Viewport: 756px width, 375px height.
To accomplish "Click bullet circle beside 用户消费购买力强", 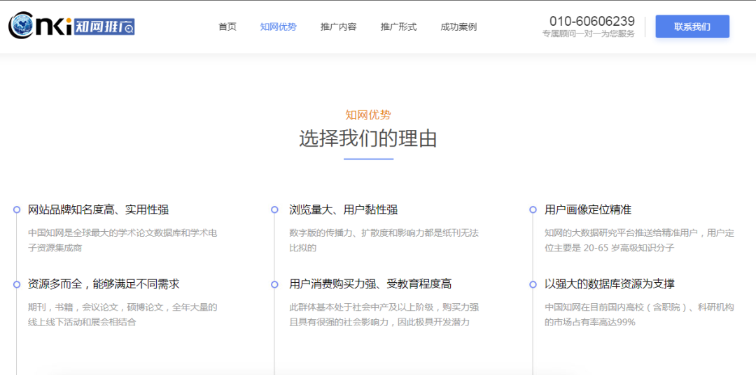I will click(x=275, y=284).
